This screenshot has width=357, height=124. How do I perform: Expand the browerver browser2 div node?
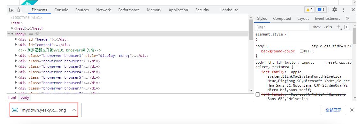(16, 61)
